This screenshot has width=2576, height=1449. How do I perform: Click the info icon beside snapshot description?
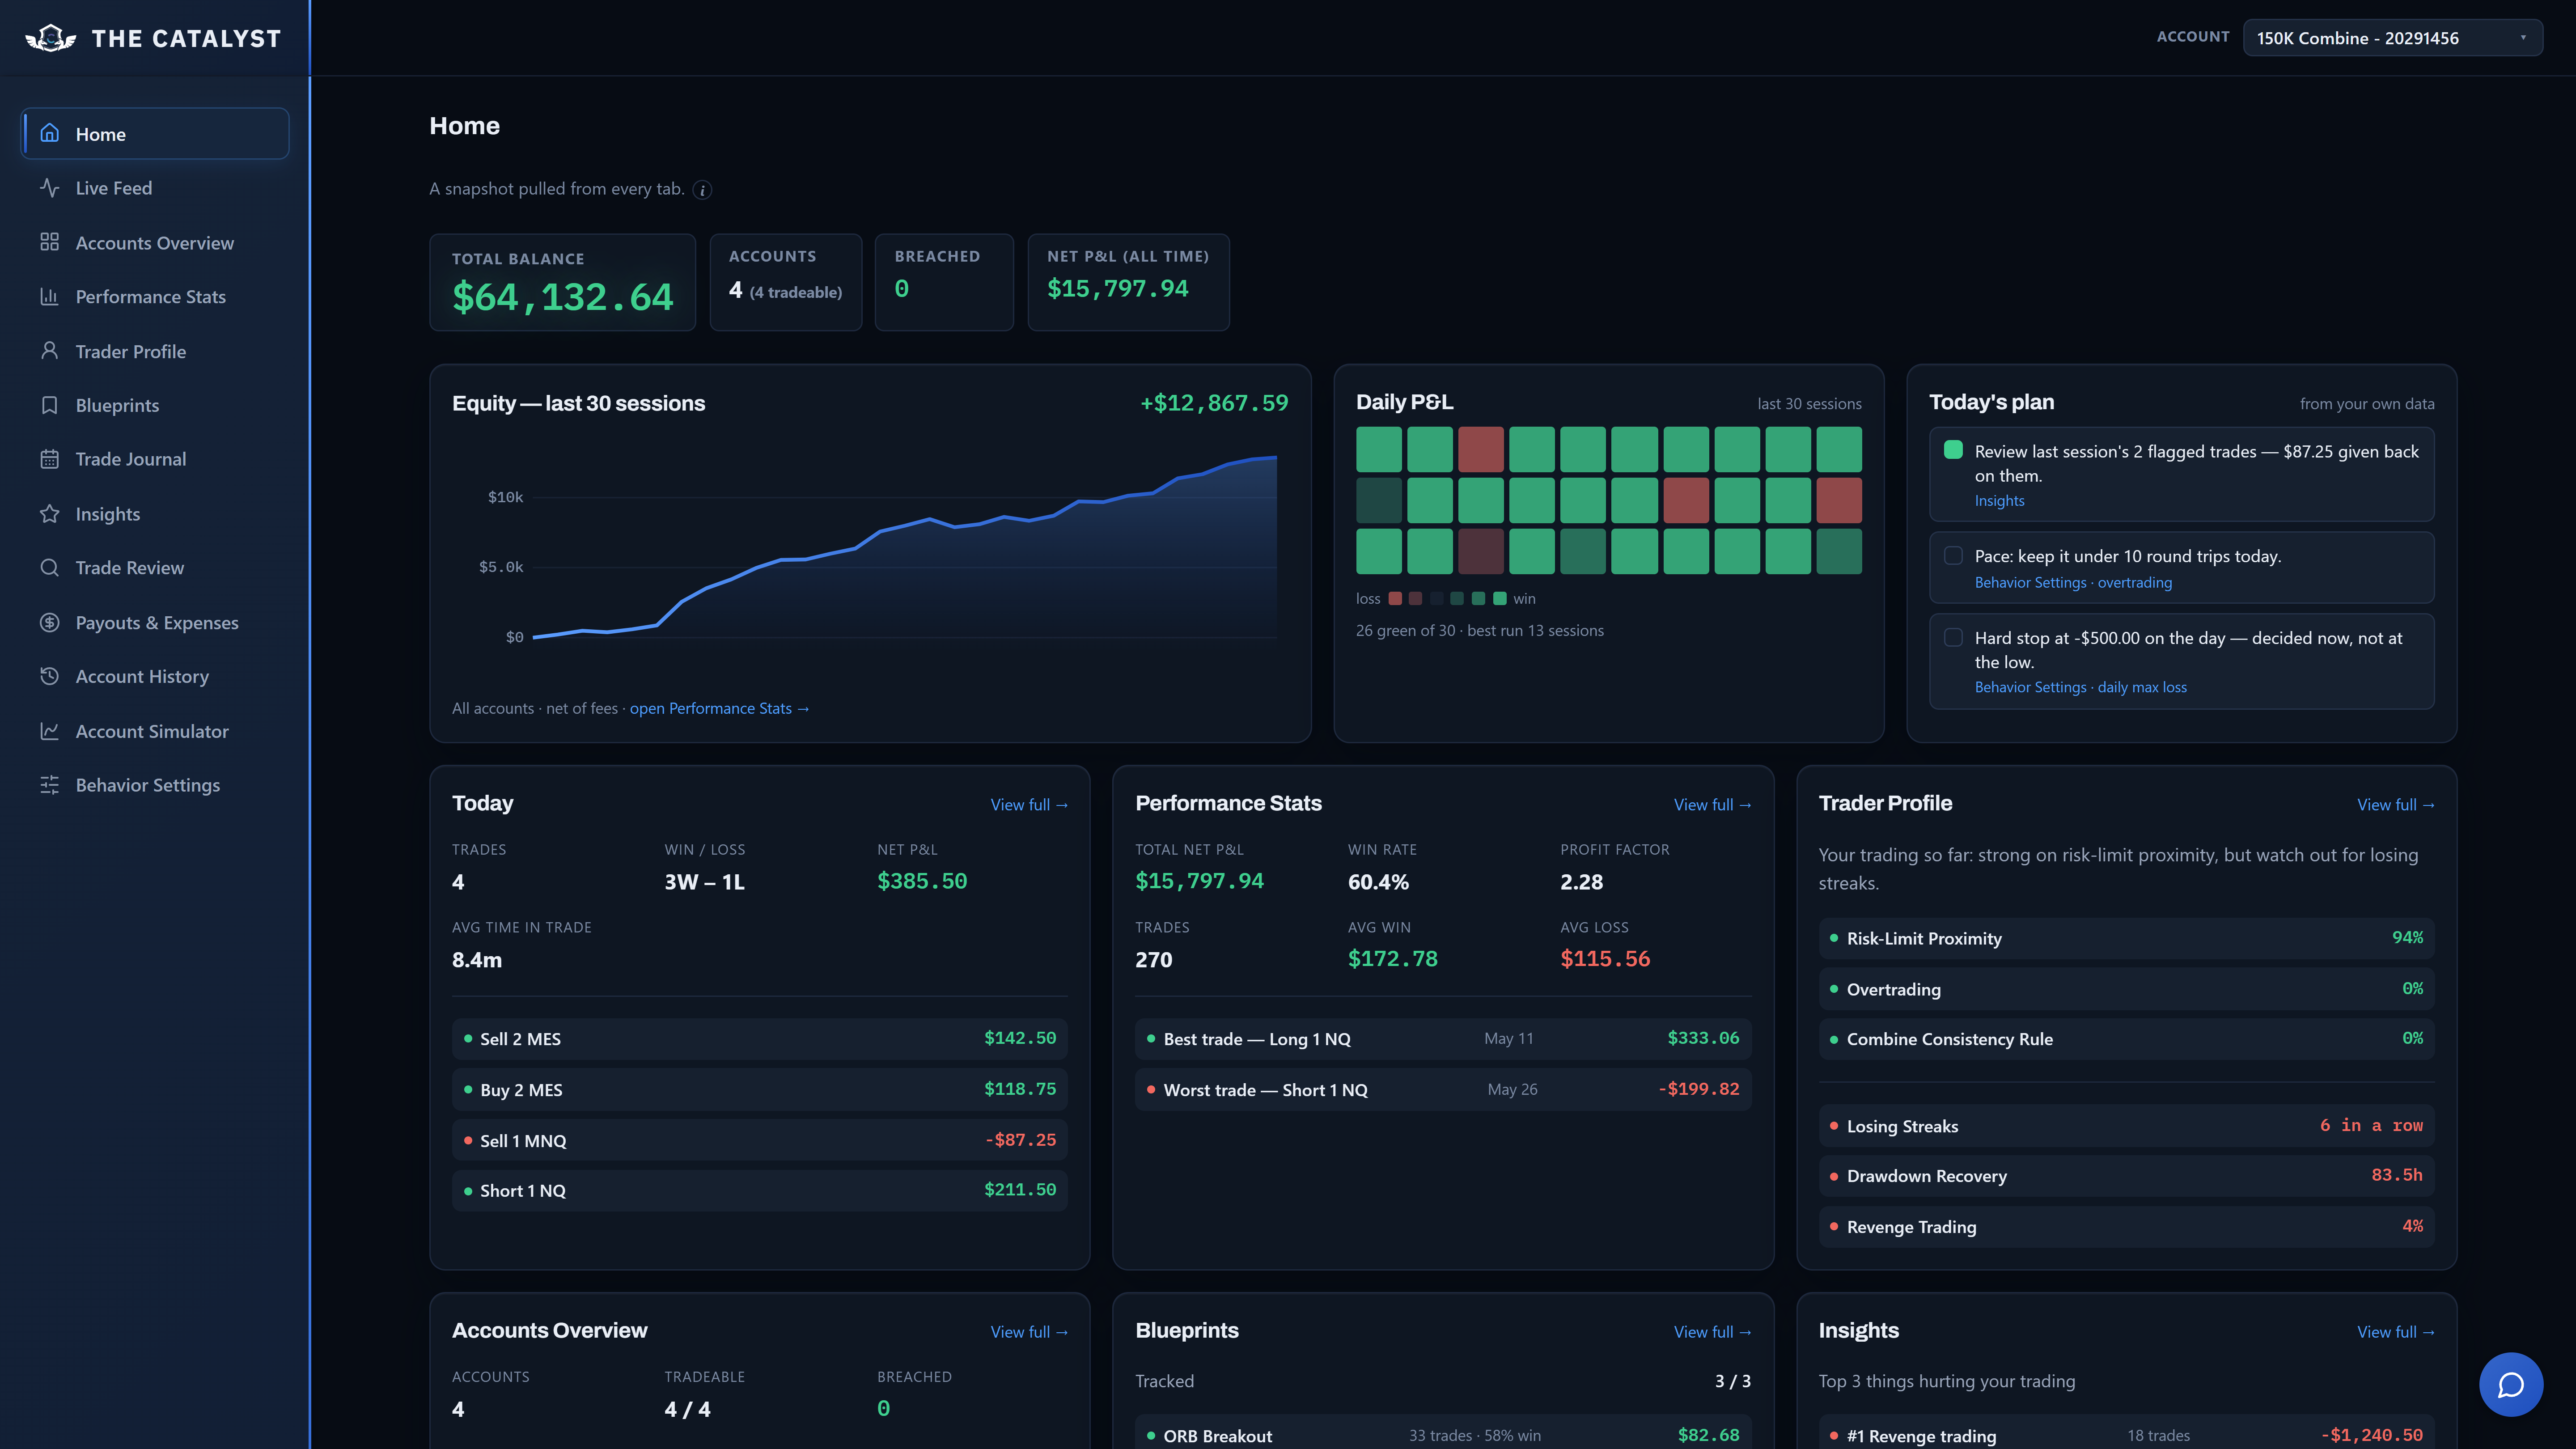(x=702, y=190)
